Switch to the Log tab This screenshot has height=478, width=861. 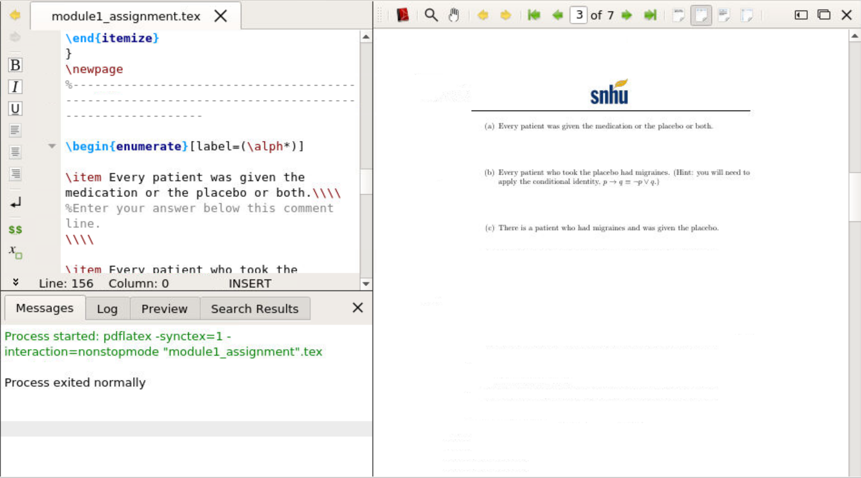pos(107,309)
